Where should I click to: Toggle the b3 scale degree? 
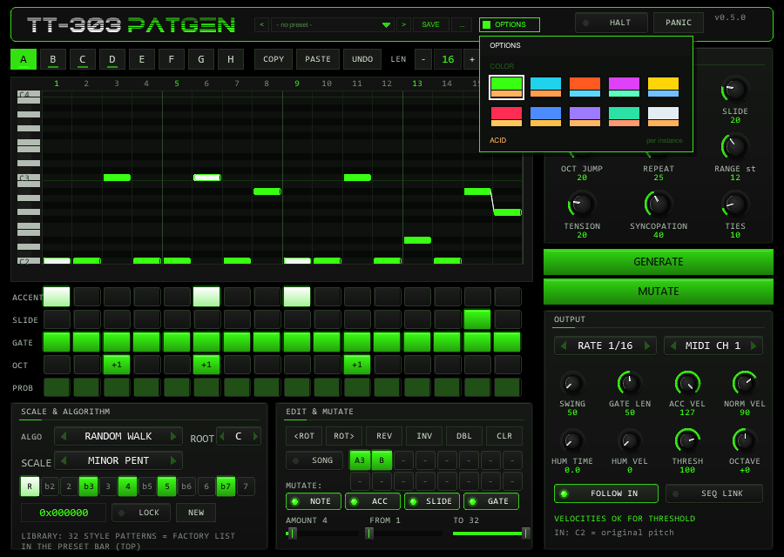(89, 487)
